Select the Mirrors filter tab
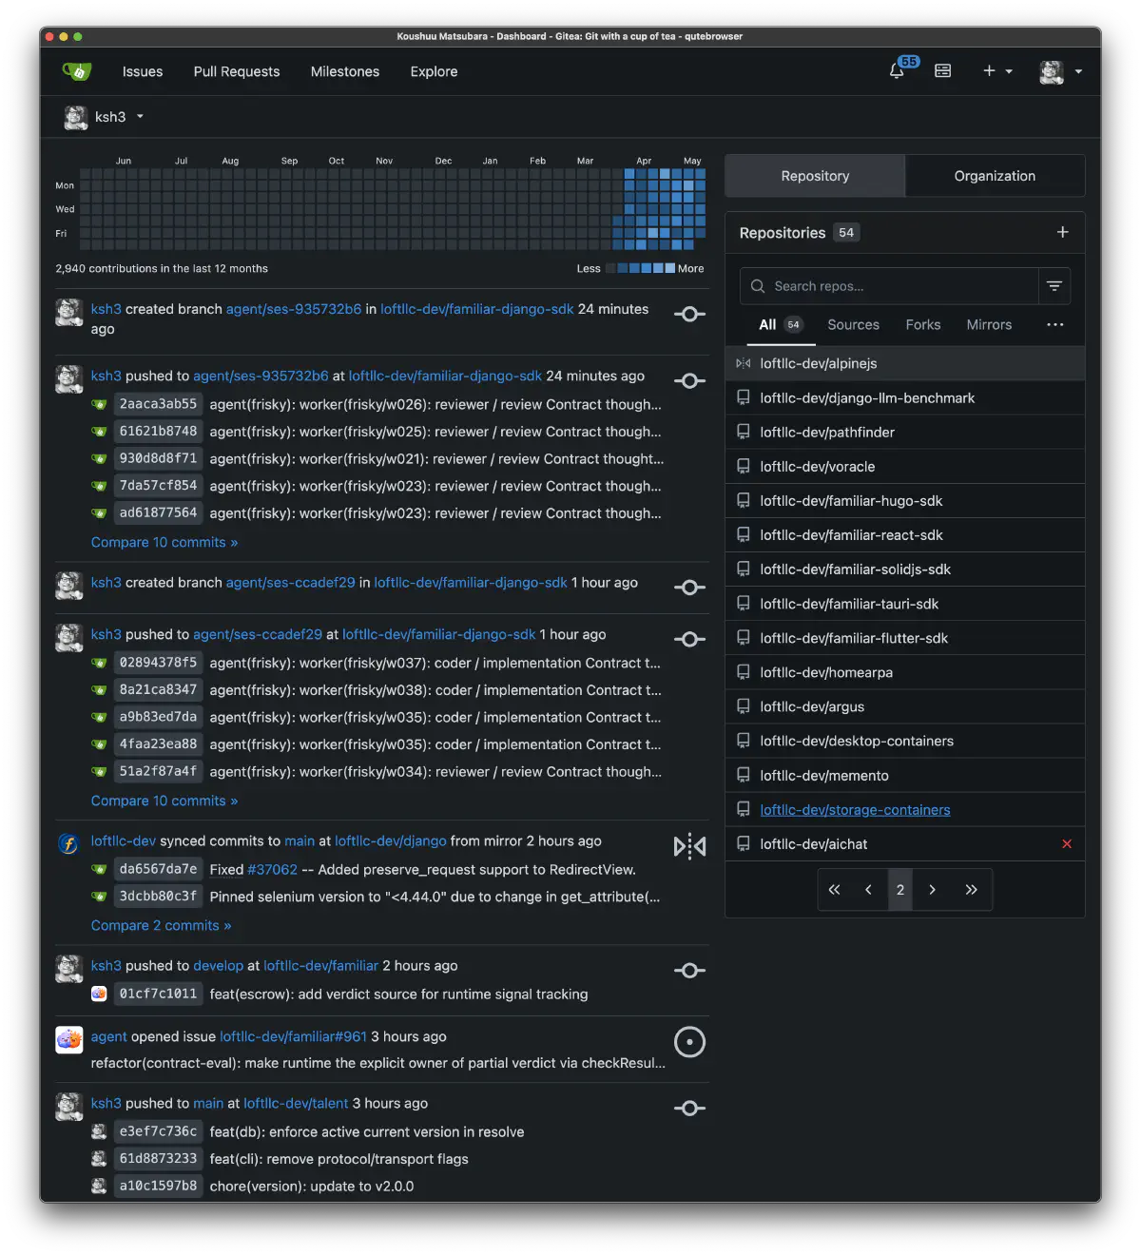This screenshot has height=1255, width=1141. point(989,325)
